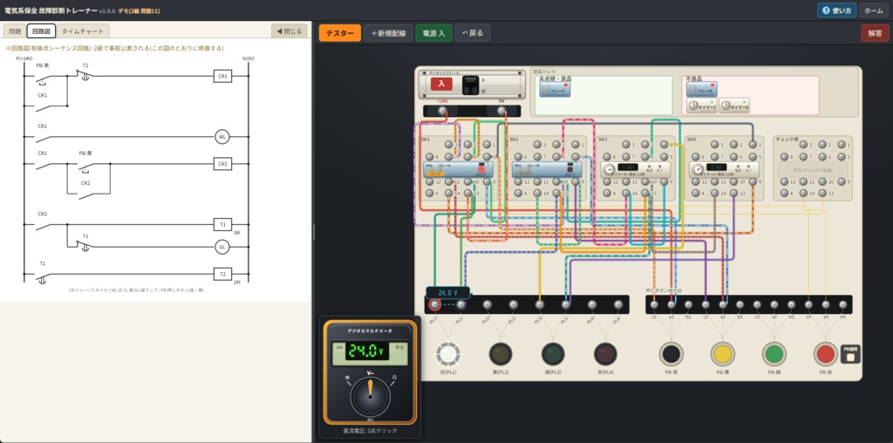Go to ホーム home
The width and height of the screenshot is (893, 443).
pos(874,10)
